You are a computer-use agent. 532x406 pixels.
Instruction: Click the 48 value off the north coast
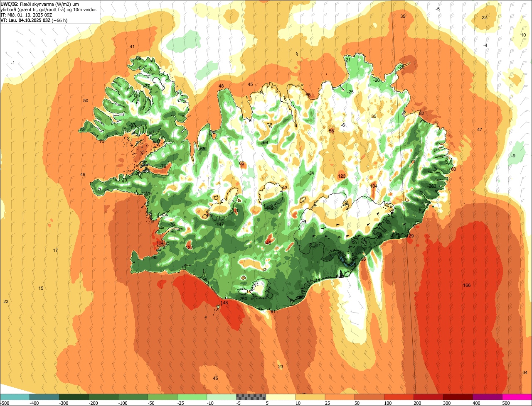coord(221,86)
